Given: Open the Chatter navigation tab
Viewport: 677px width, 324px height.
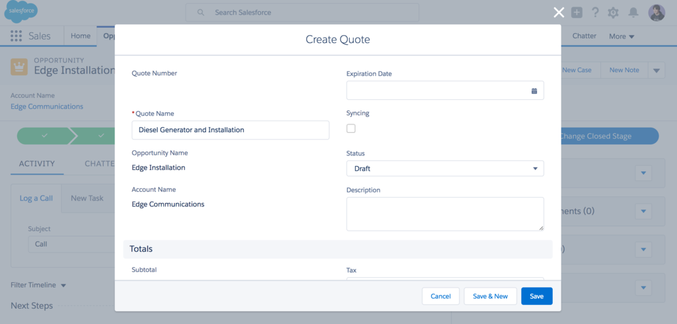Looking at the screenshot, I should [584, 36].
